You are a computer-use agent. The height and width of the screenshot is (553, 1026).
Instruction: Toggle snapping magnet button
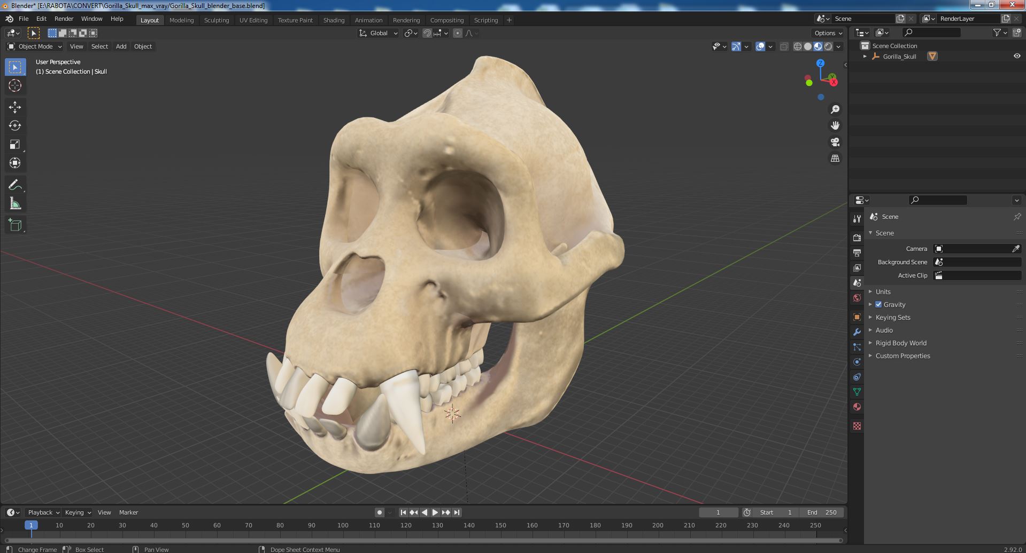pos(427,33)
